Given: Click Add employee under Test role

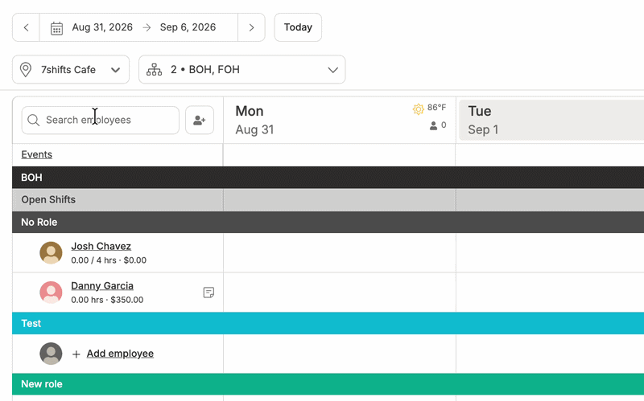Looking at the screenshot, I should 120,354.
